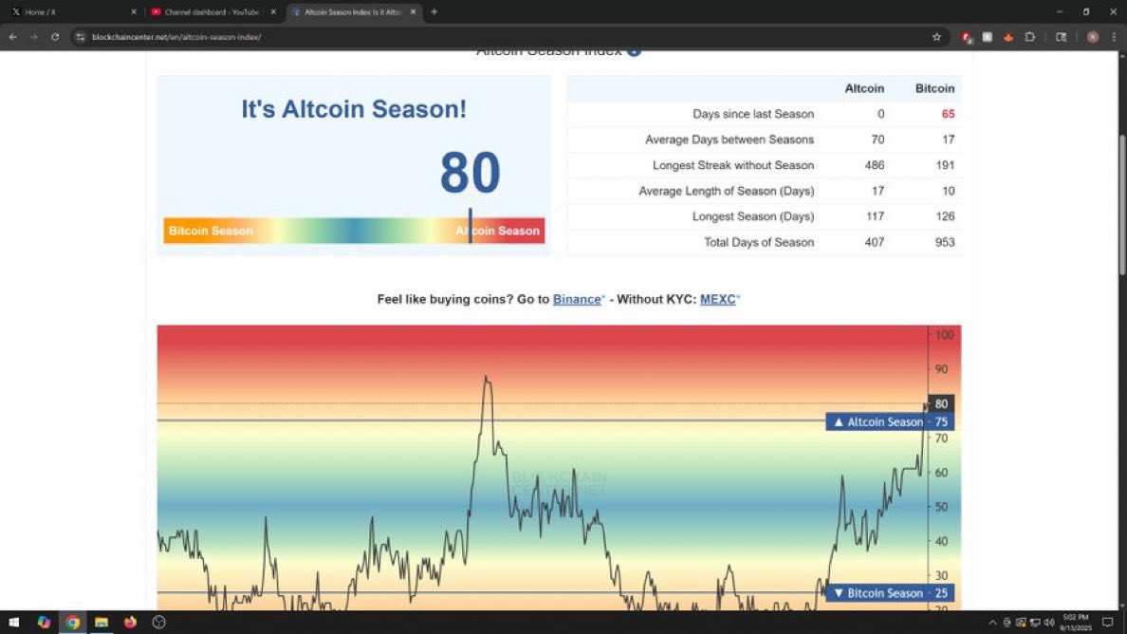1127x634 pixels.
Task: Click the browser forward arrow
Action: point(34,37)
